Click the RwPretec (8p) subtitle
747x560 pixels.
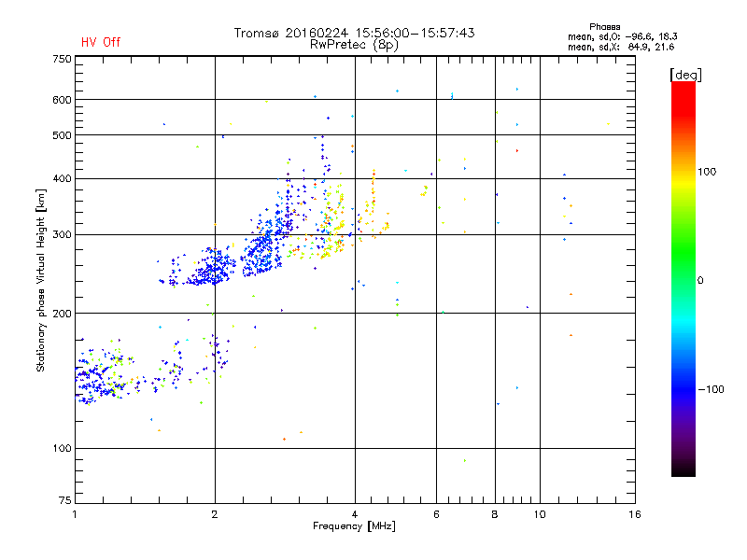(354, 45)
